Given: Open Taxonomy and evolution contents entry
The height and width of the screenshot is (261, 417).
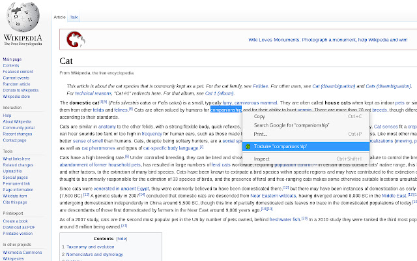Looking at the screenshot, I should 90,247.
